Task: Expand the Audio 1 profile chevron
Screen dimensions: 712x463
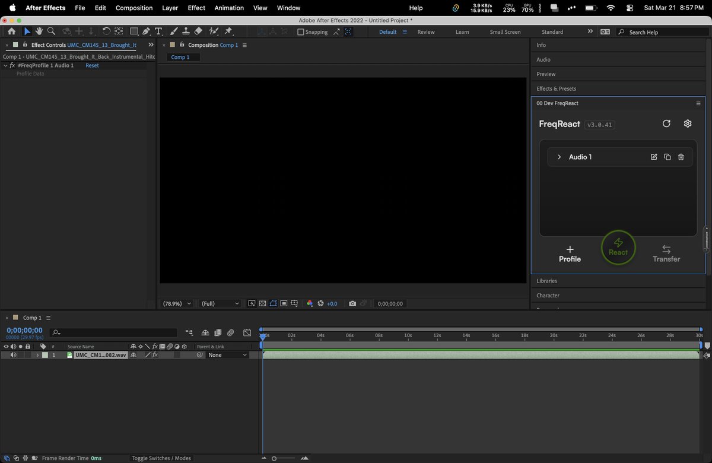Action: (x=559, y=157)
